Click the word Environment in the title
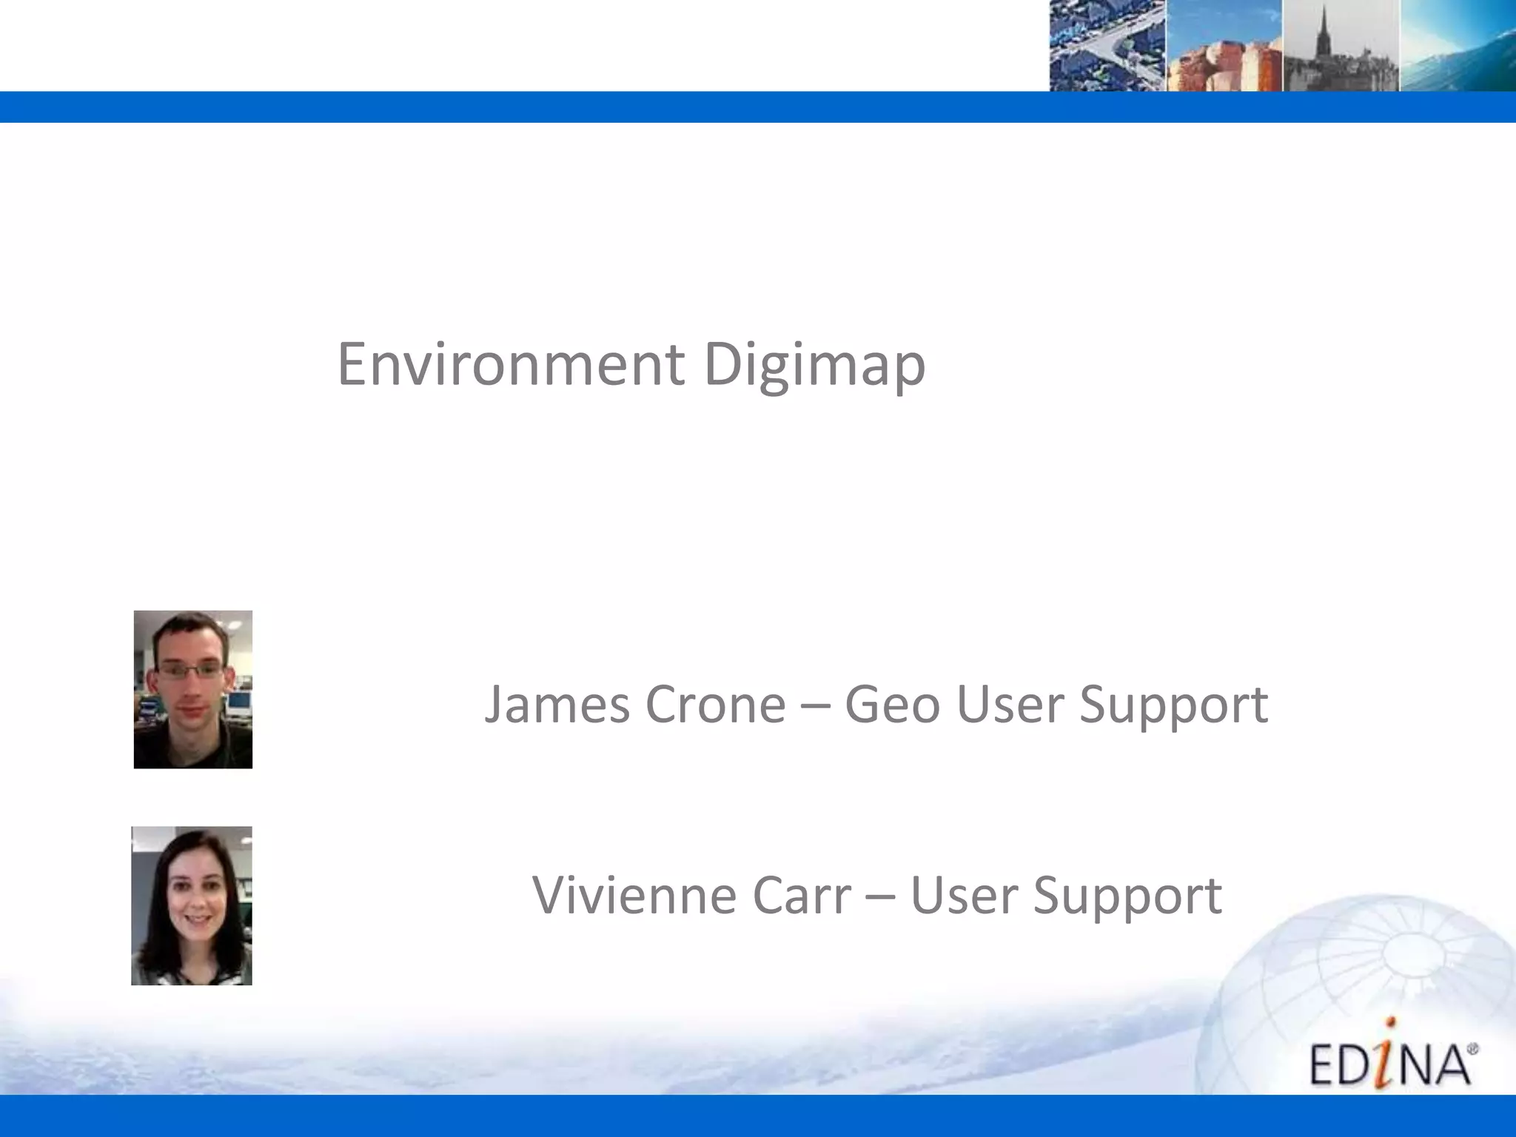 click(x=511, y=364)
